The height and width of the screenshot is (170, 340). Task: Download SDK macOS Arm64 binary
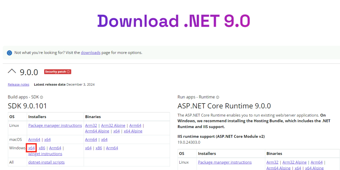point(91,140)
